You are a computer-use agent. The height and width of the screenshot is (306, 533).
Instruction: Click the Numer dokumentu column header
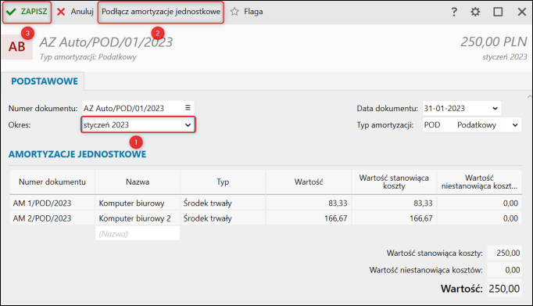[52, 182]
